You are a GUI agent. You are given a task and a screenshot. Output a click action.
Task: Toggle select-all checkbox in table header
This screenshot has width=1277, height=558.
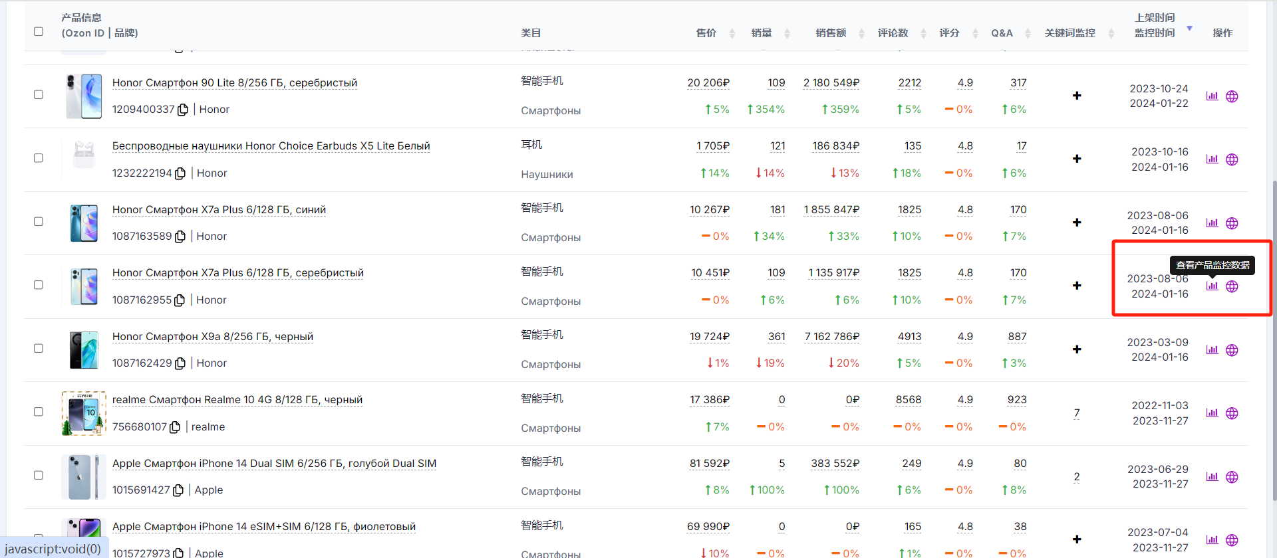pyautogui.click(x=39, y=31)
